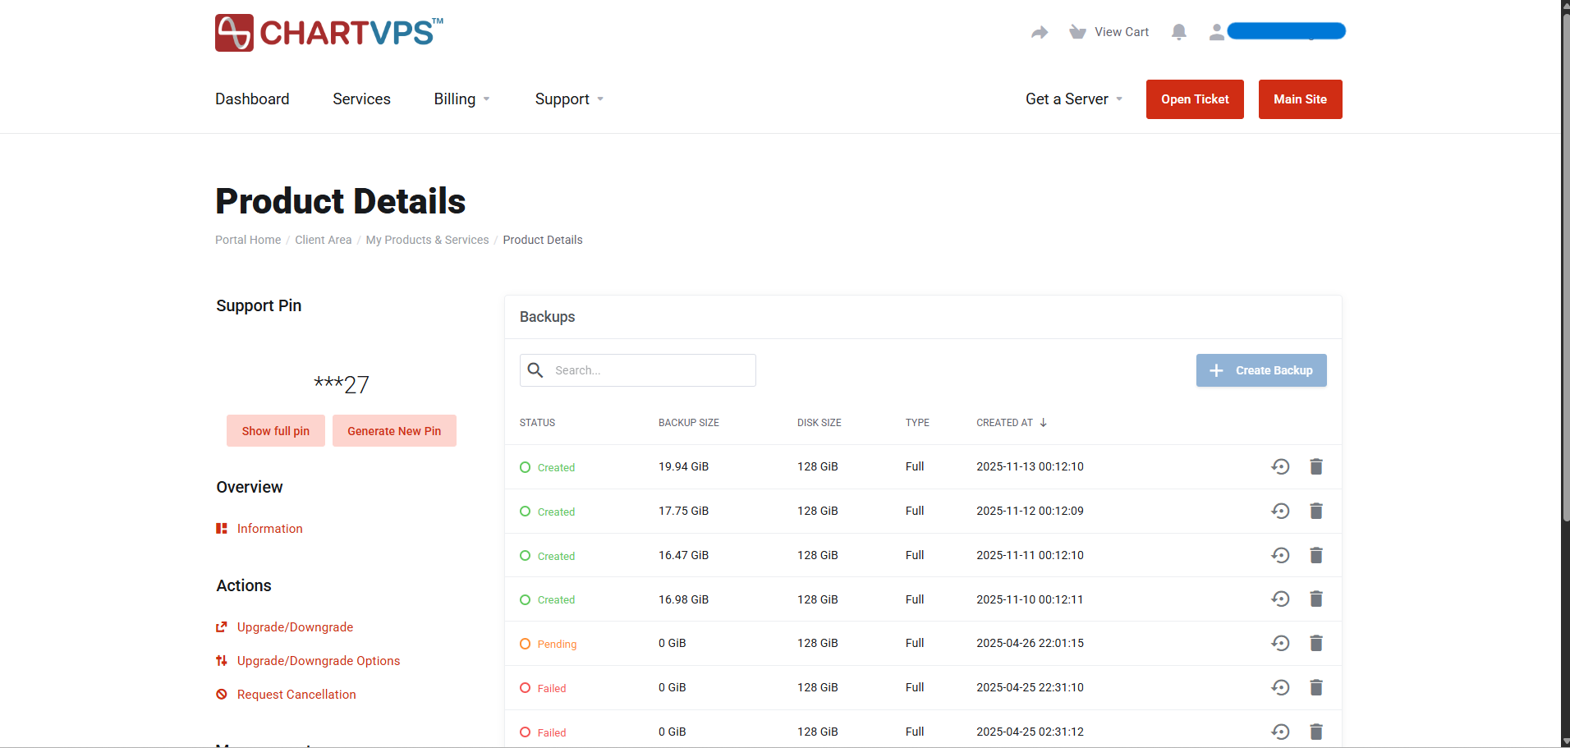Restore the 2025-11-13 backup
1570x748 pixels.
1280,467
